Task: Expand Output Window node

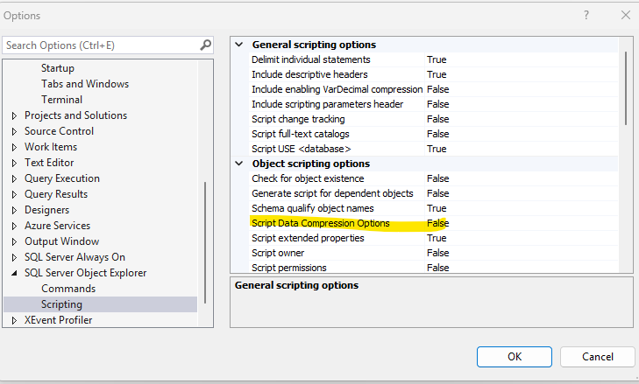Action: click(14, 242)
